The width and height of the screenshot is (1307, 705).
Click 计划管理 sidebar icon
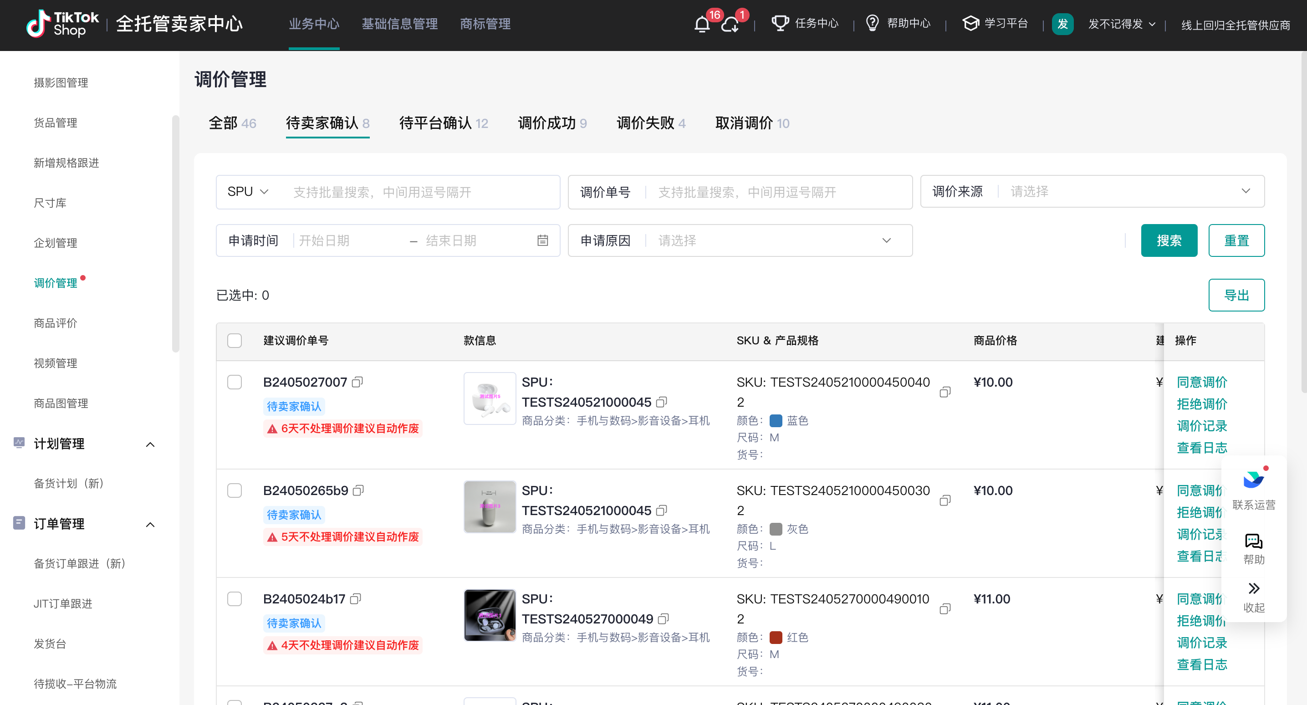pos(19,443)
